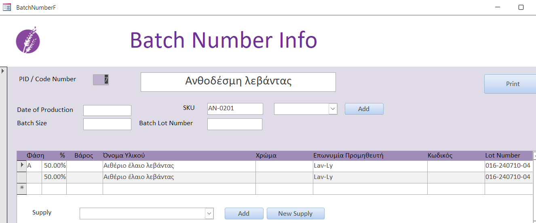Screen dimensions: 536x223
Task: Click the Επωνυμία Προμηθευτή column header
Action: click(348, 156)
